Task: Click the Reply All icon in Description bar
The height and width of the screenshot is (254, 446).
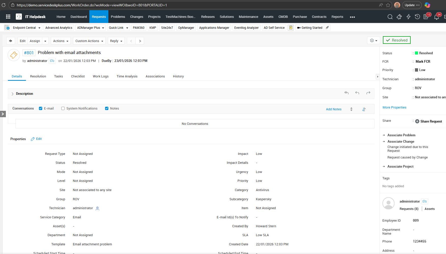Action: pyautogui.click(x=347, y=93)
